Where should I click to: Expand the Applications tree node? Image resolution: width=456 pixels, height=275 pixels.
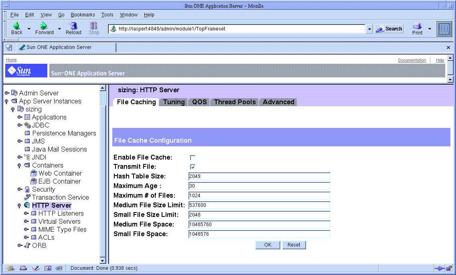20,117
